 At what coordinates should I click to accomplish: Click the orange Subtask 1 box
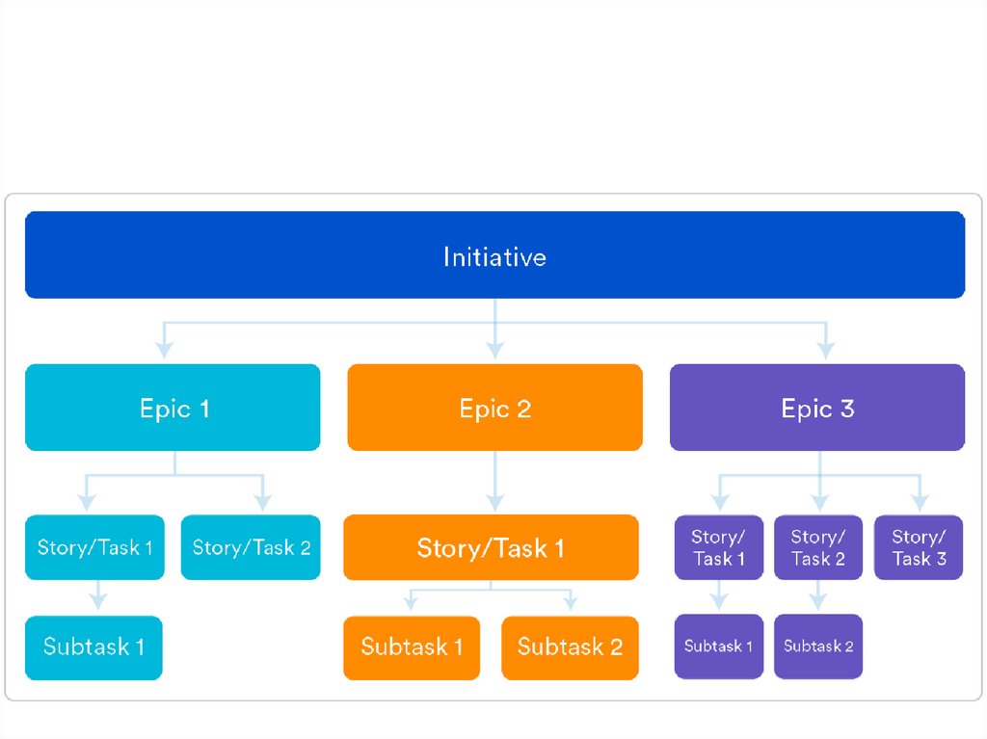[x=412, y=647]
